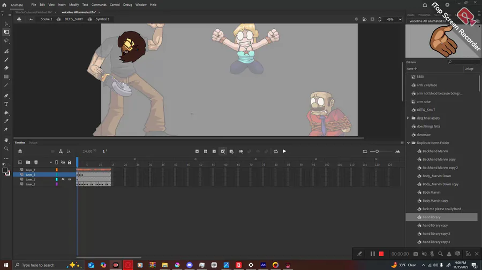Image resolution: width=482 pixels, height=270 pixels.
Task: Select the Line tool
Action: tap(6, 85)
